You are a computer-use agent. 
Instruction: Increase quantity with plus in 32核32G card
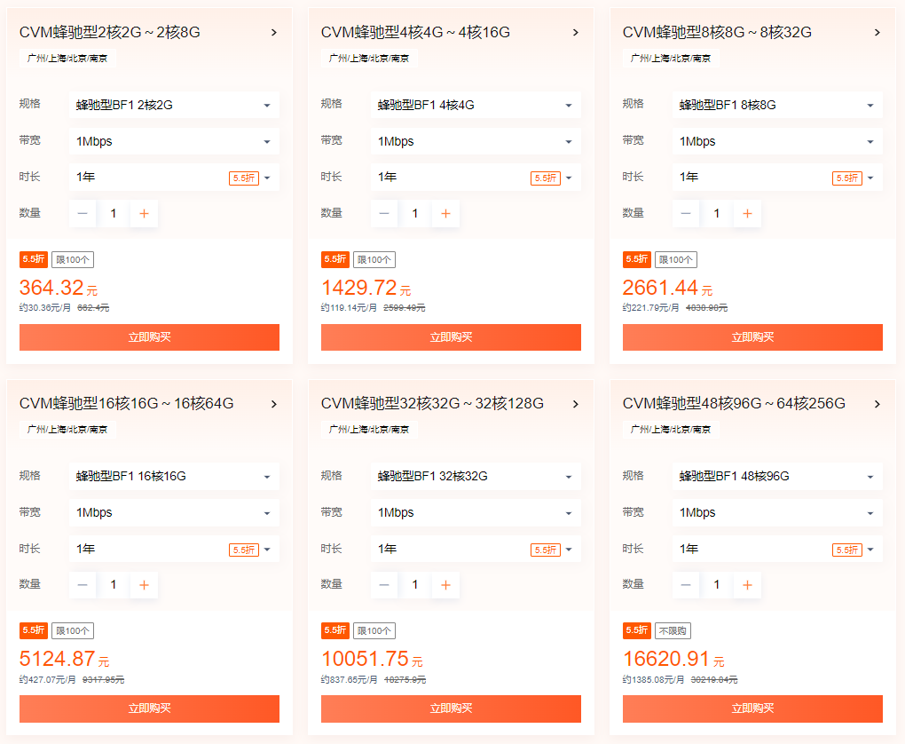point(445,585)
